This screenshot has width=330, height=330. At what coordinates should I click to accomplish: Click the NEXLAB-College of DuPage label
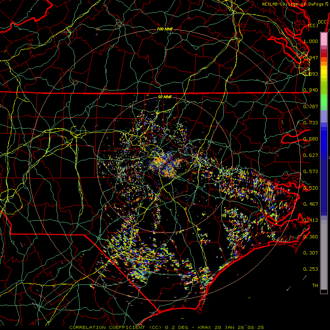[x=293, y=4]
